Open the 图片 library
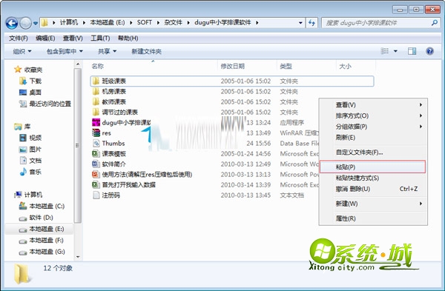The height and width of the screenshot is (291, 445). click(30, 149)
